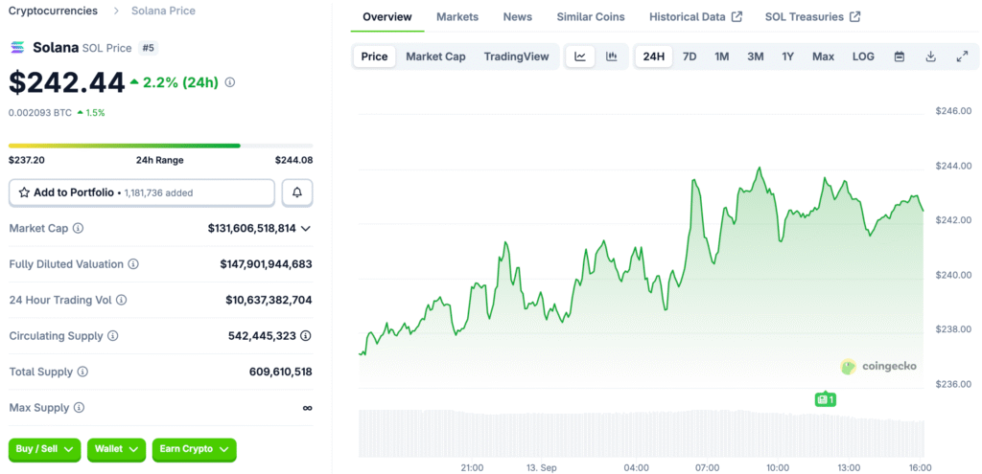Click the Solana logo icon
Screen dimensions: 982x474
pos(17,48)
